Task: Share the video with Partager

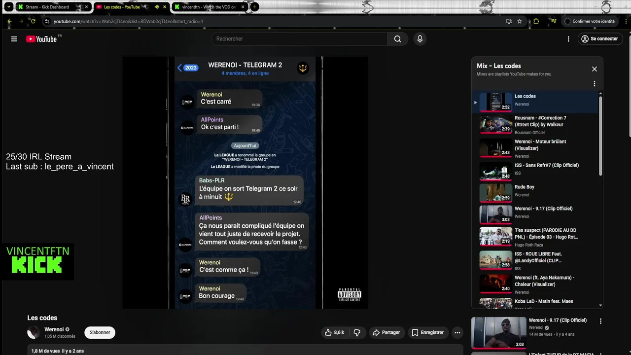Action: point(386,333)
